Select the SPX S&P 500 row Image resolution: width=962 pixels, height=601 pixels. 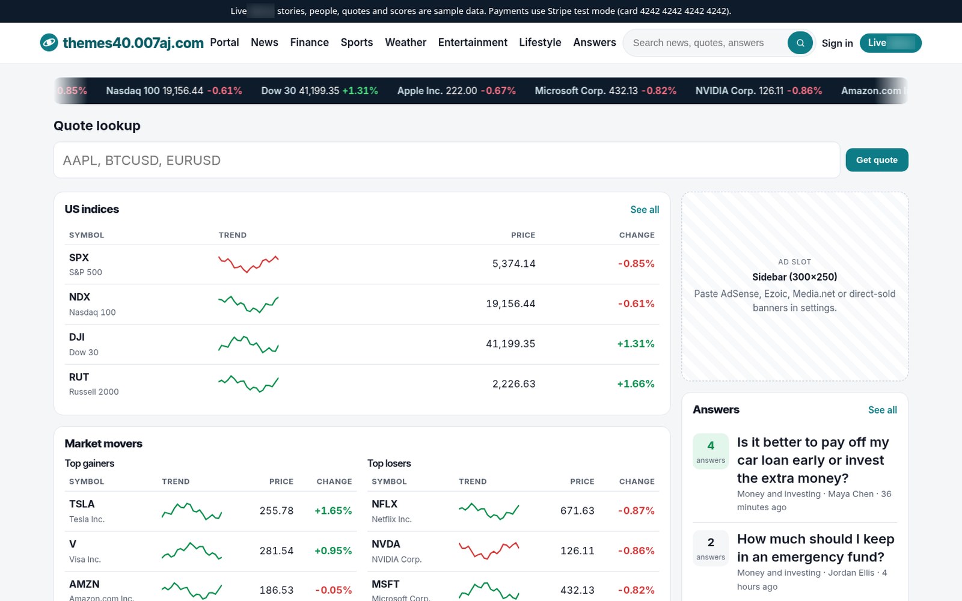(x=362, y=264)
